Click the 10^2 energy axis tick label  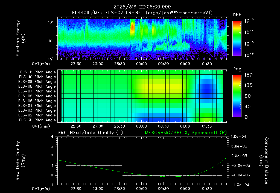pyautogui.click(x=51, y=22)
